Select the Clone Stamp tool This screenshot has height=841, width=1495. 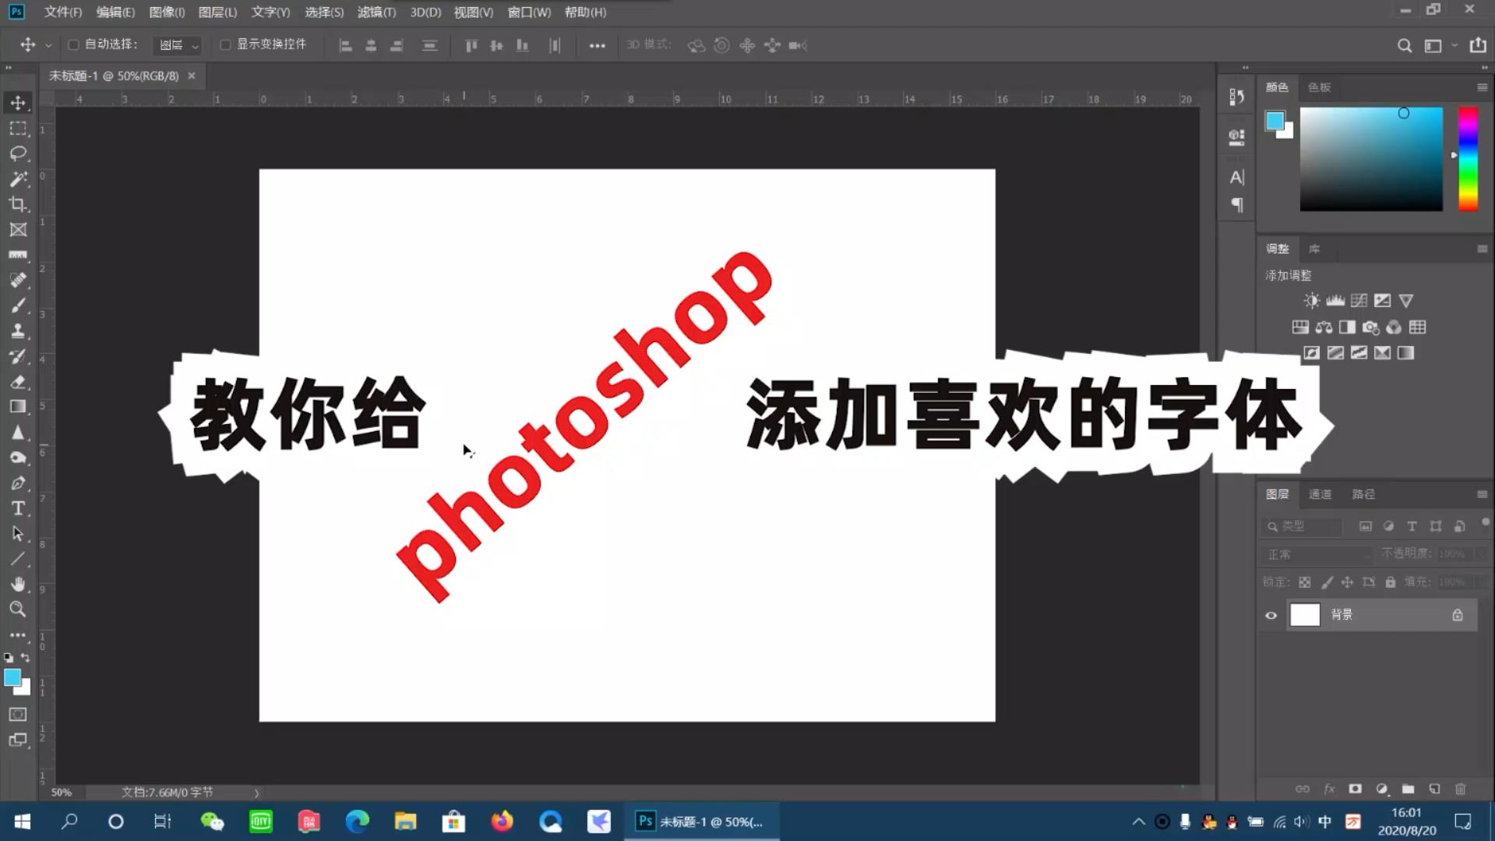pos(17,330)
